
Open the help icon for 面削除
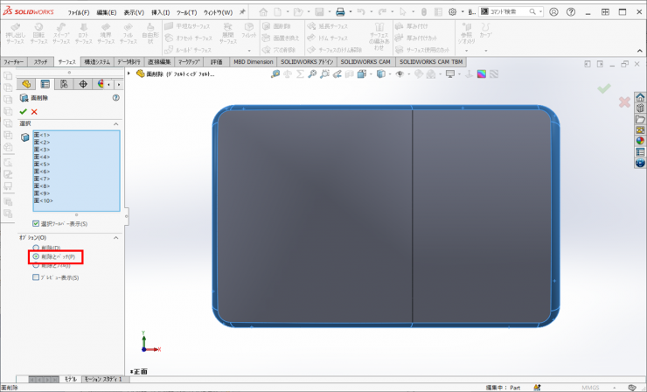coord(115,99)
